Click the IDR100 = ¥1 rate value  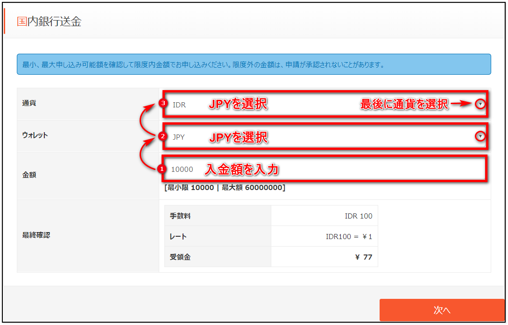(x=349, y=237)
